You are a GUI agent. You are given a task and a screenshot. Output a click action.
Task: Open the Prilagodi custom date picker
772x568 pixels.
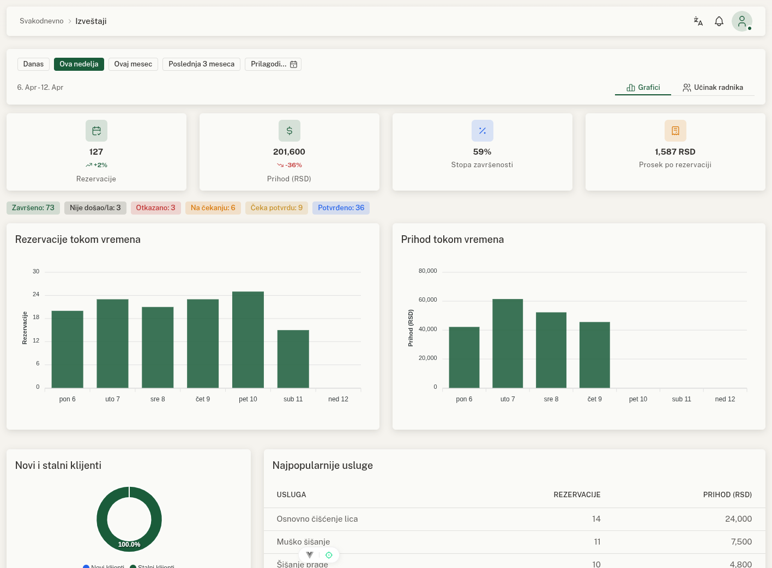pos(273,64)
